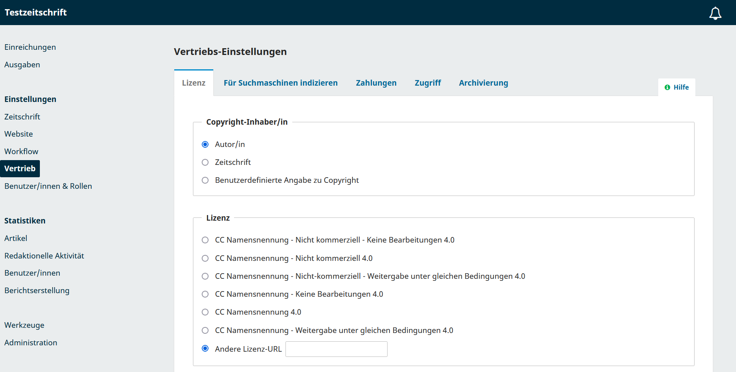Select Zeitschrift as copyright holder

(x=205, y=162)
